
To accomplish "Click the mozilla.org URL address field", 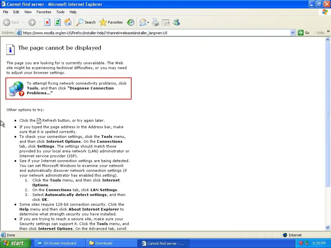I will tap(156, 33).
